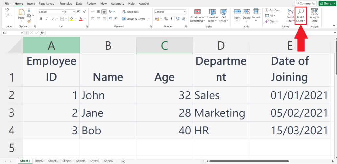Click the Insert Function fx icon
The width and height of the screenshot is (337, 164).
coord(42,33)
